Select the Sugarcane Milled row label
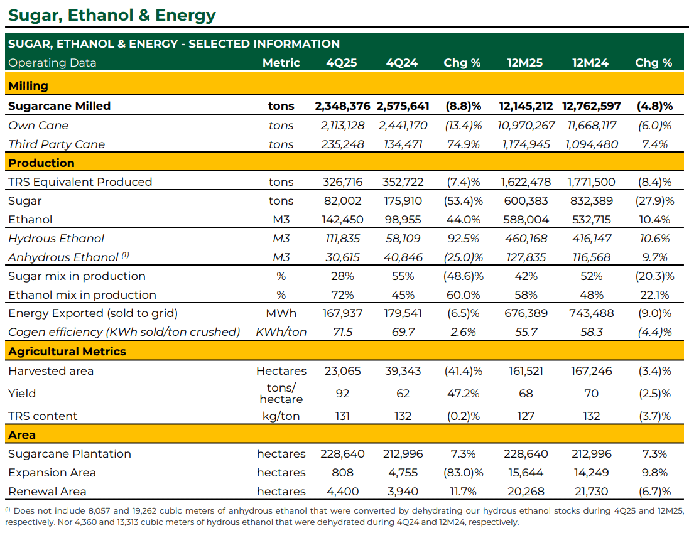The image size is (689, 533). (59, 106)
